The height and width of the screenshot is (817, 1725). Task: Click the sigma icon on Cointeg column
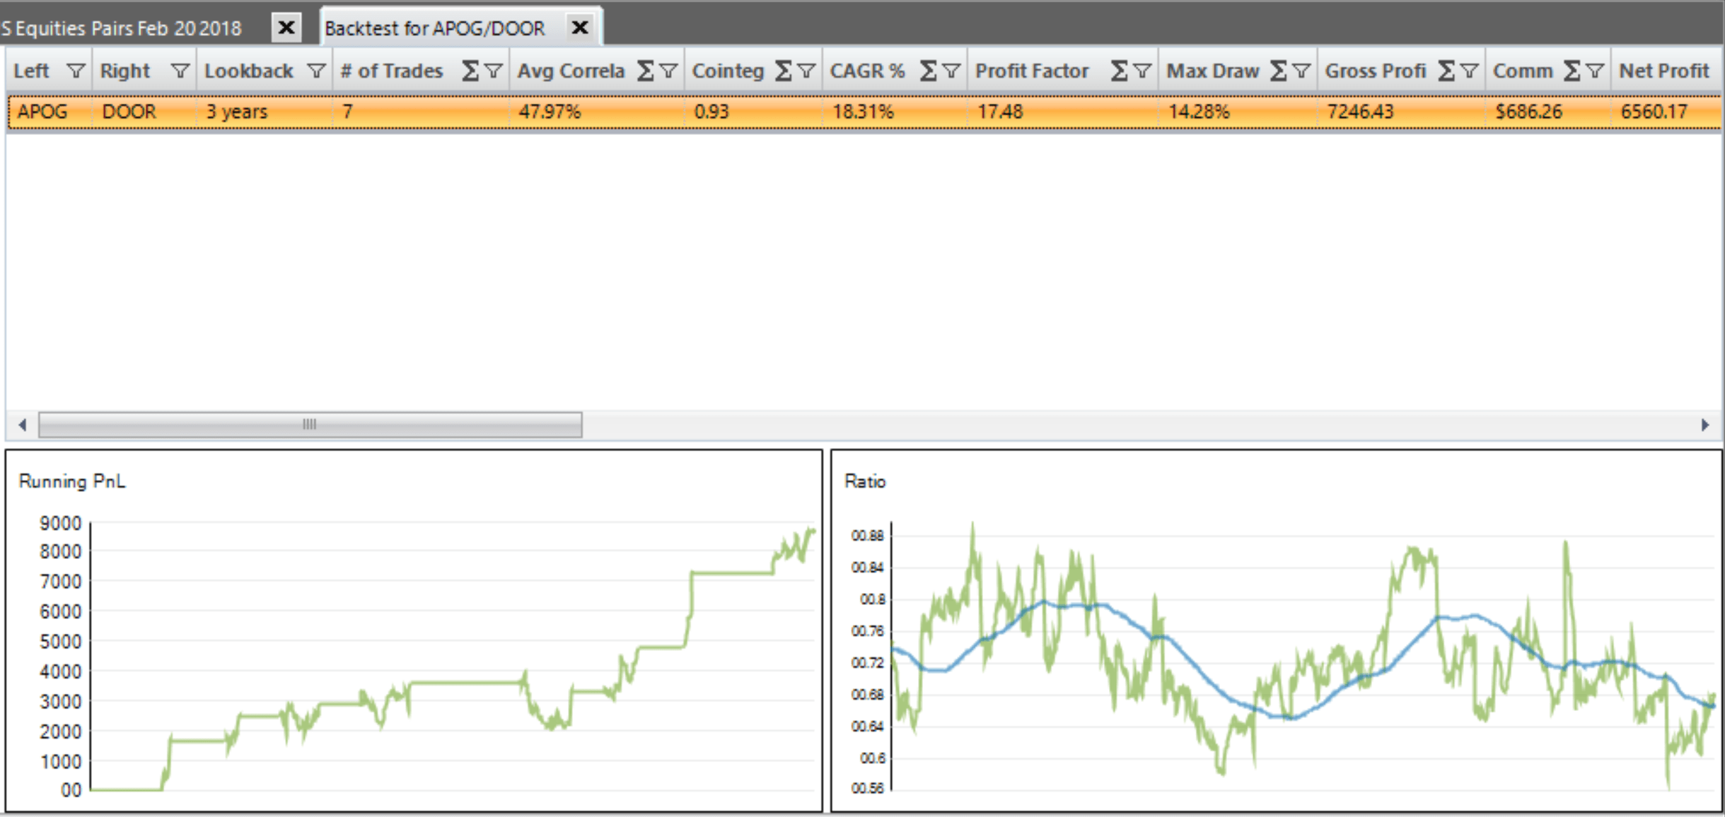click(783, 71)
